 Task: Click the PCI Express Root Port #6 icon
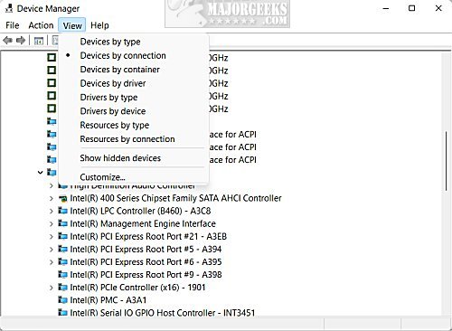point(62,261)
